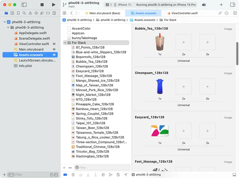The height and width of the screenshot is (178, 239).
Task: Add a new asset with the plus button
Action: (x=64, y=168)
